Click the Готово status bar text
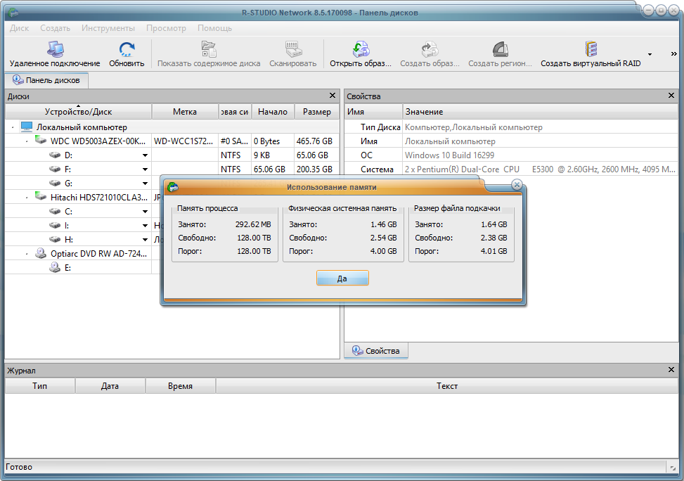Screen dimensions: 684x481 pos(19,467)
